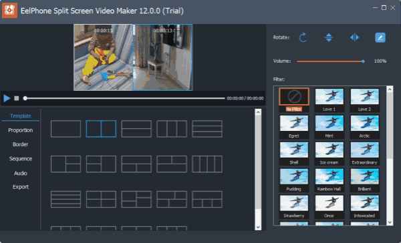Open the video edit tool
The width and height of the screenshot is (401, 243).
(x=380, y=37)
